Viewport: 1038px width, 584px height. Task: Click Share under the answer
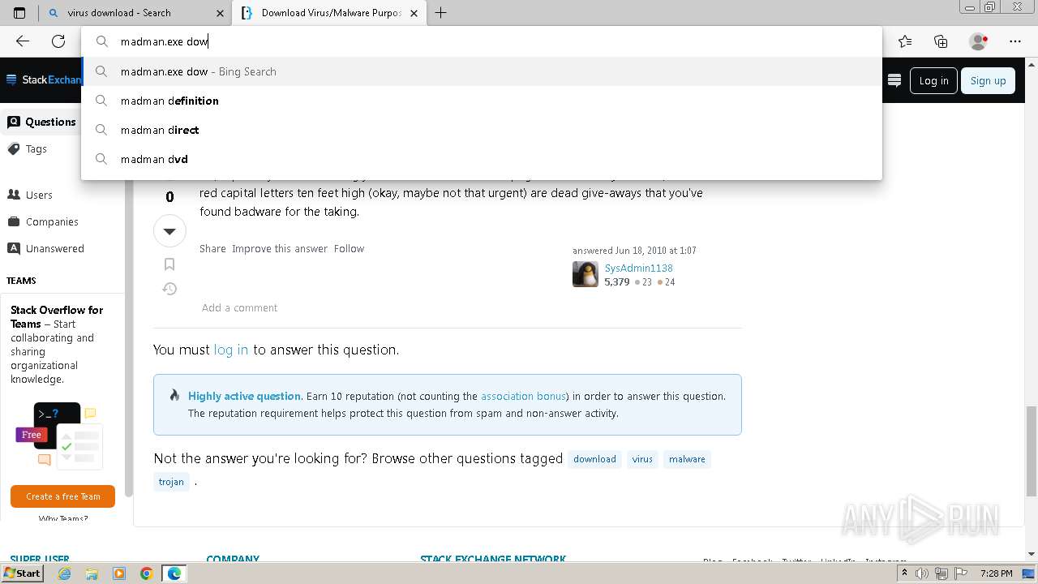pos(212,248)
